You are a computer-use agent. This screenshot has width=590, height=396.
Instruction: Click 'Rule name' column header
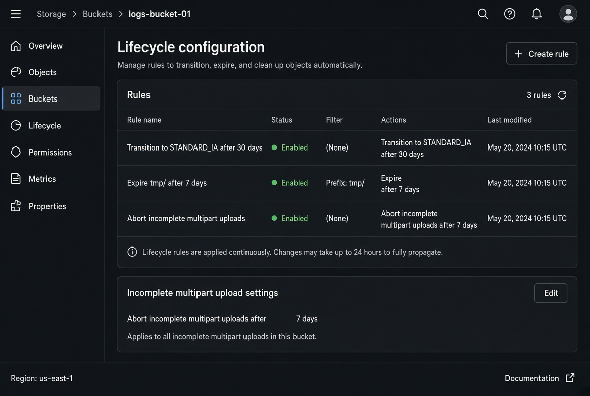pyautogui.click(x=144, y=120)
